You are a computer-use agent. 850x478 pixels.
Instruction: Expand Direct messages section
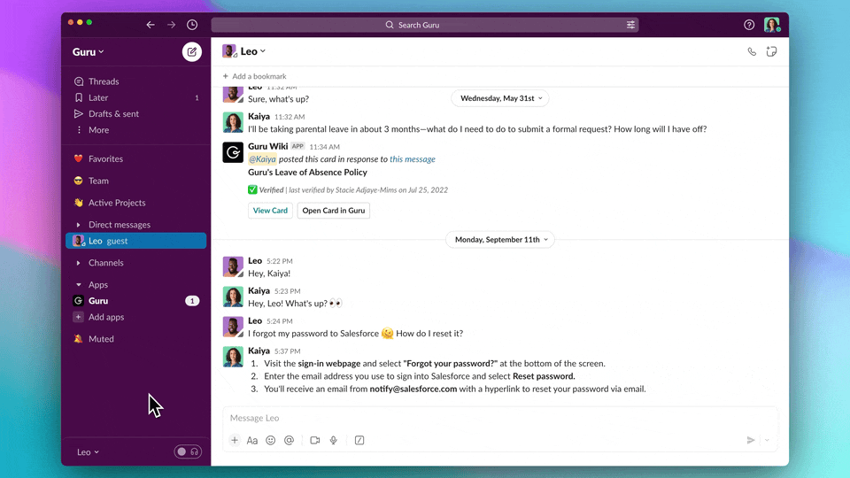tap(79, 224)
